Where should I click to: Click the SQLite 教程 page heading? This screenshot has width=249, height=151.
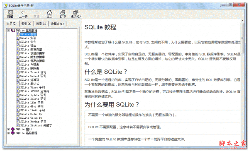[x=100, y=27]
